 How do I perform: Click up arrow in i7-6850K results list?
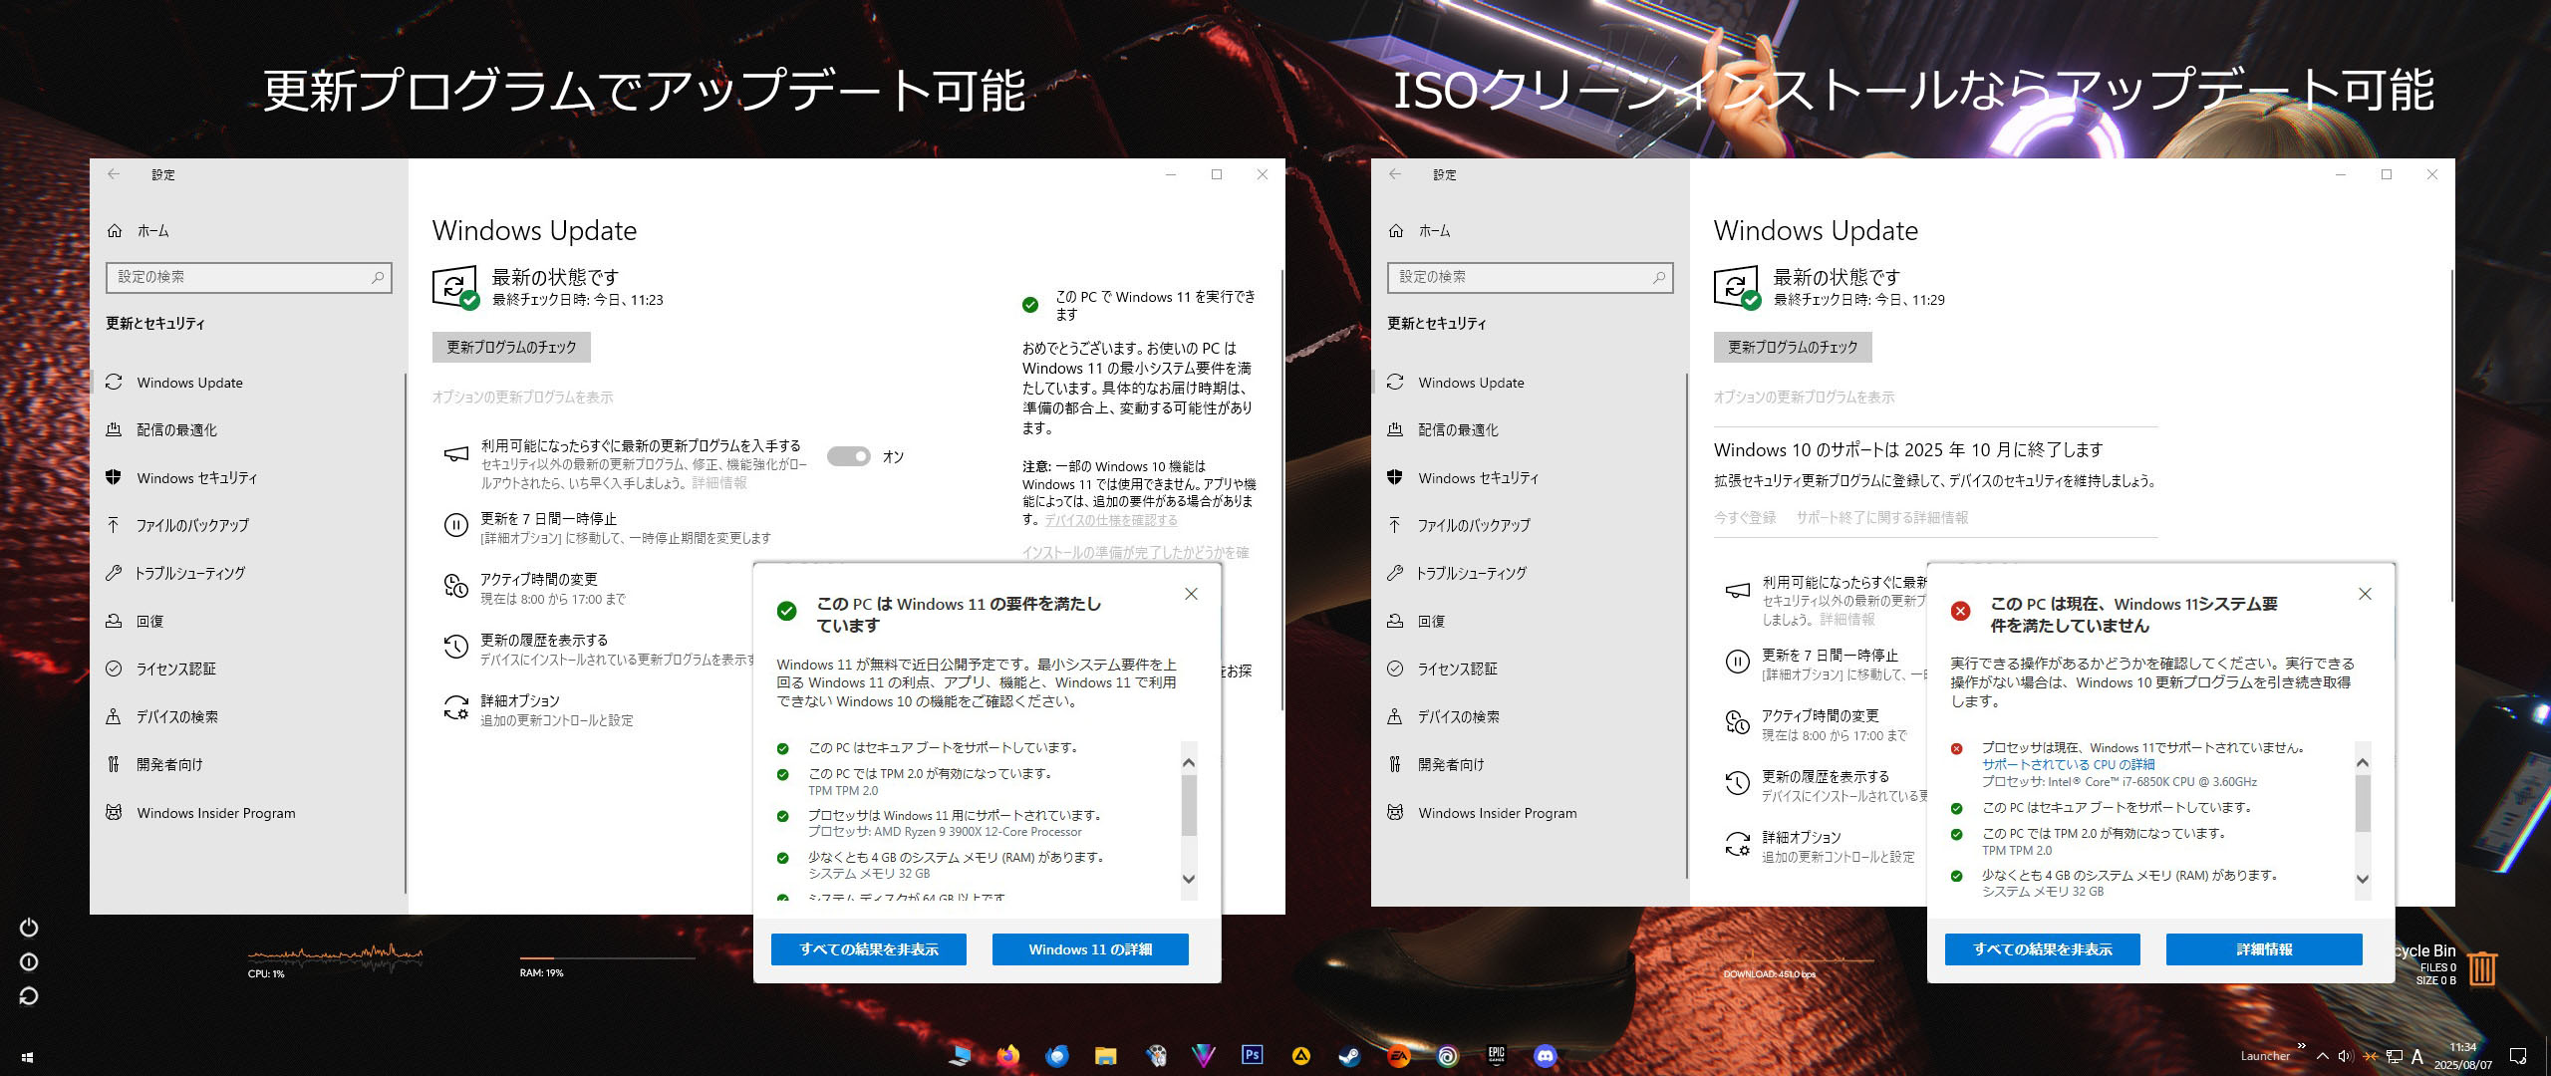(2362, 763)
